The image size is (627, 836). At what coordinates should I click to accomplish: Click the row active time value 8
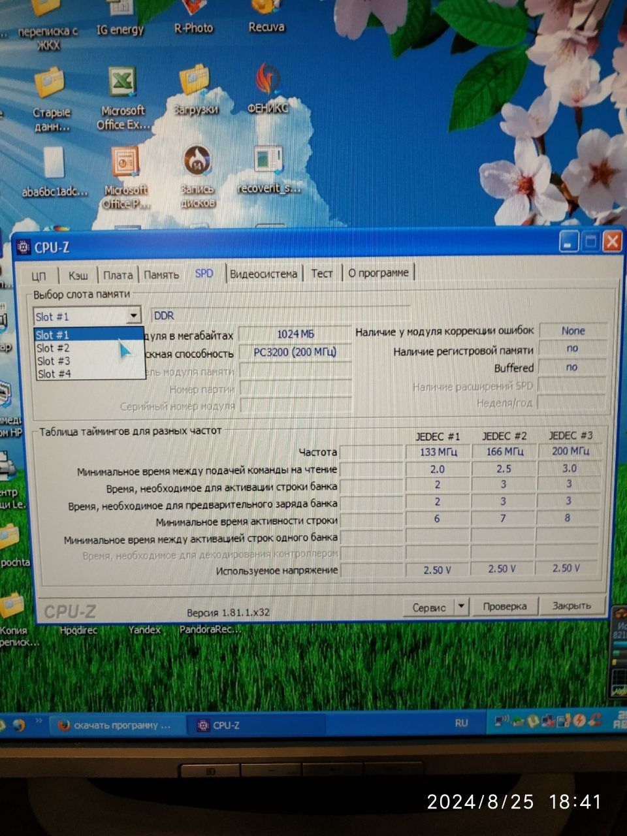pos(568,517)
